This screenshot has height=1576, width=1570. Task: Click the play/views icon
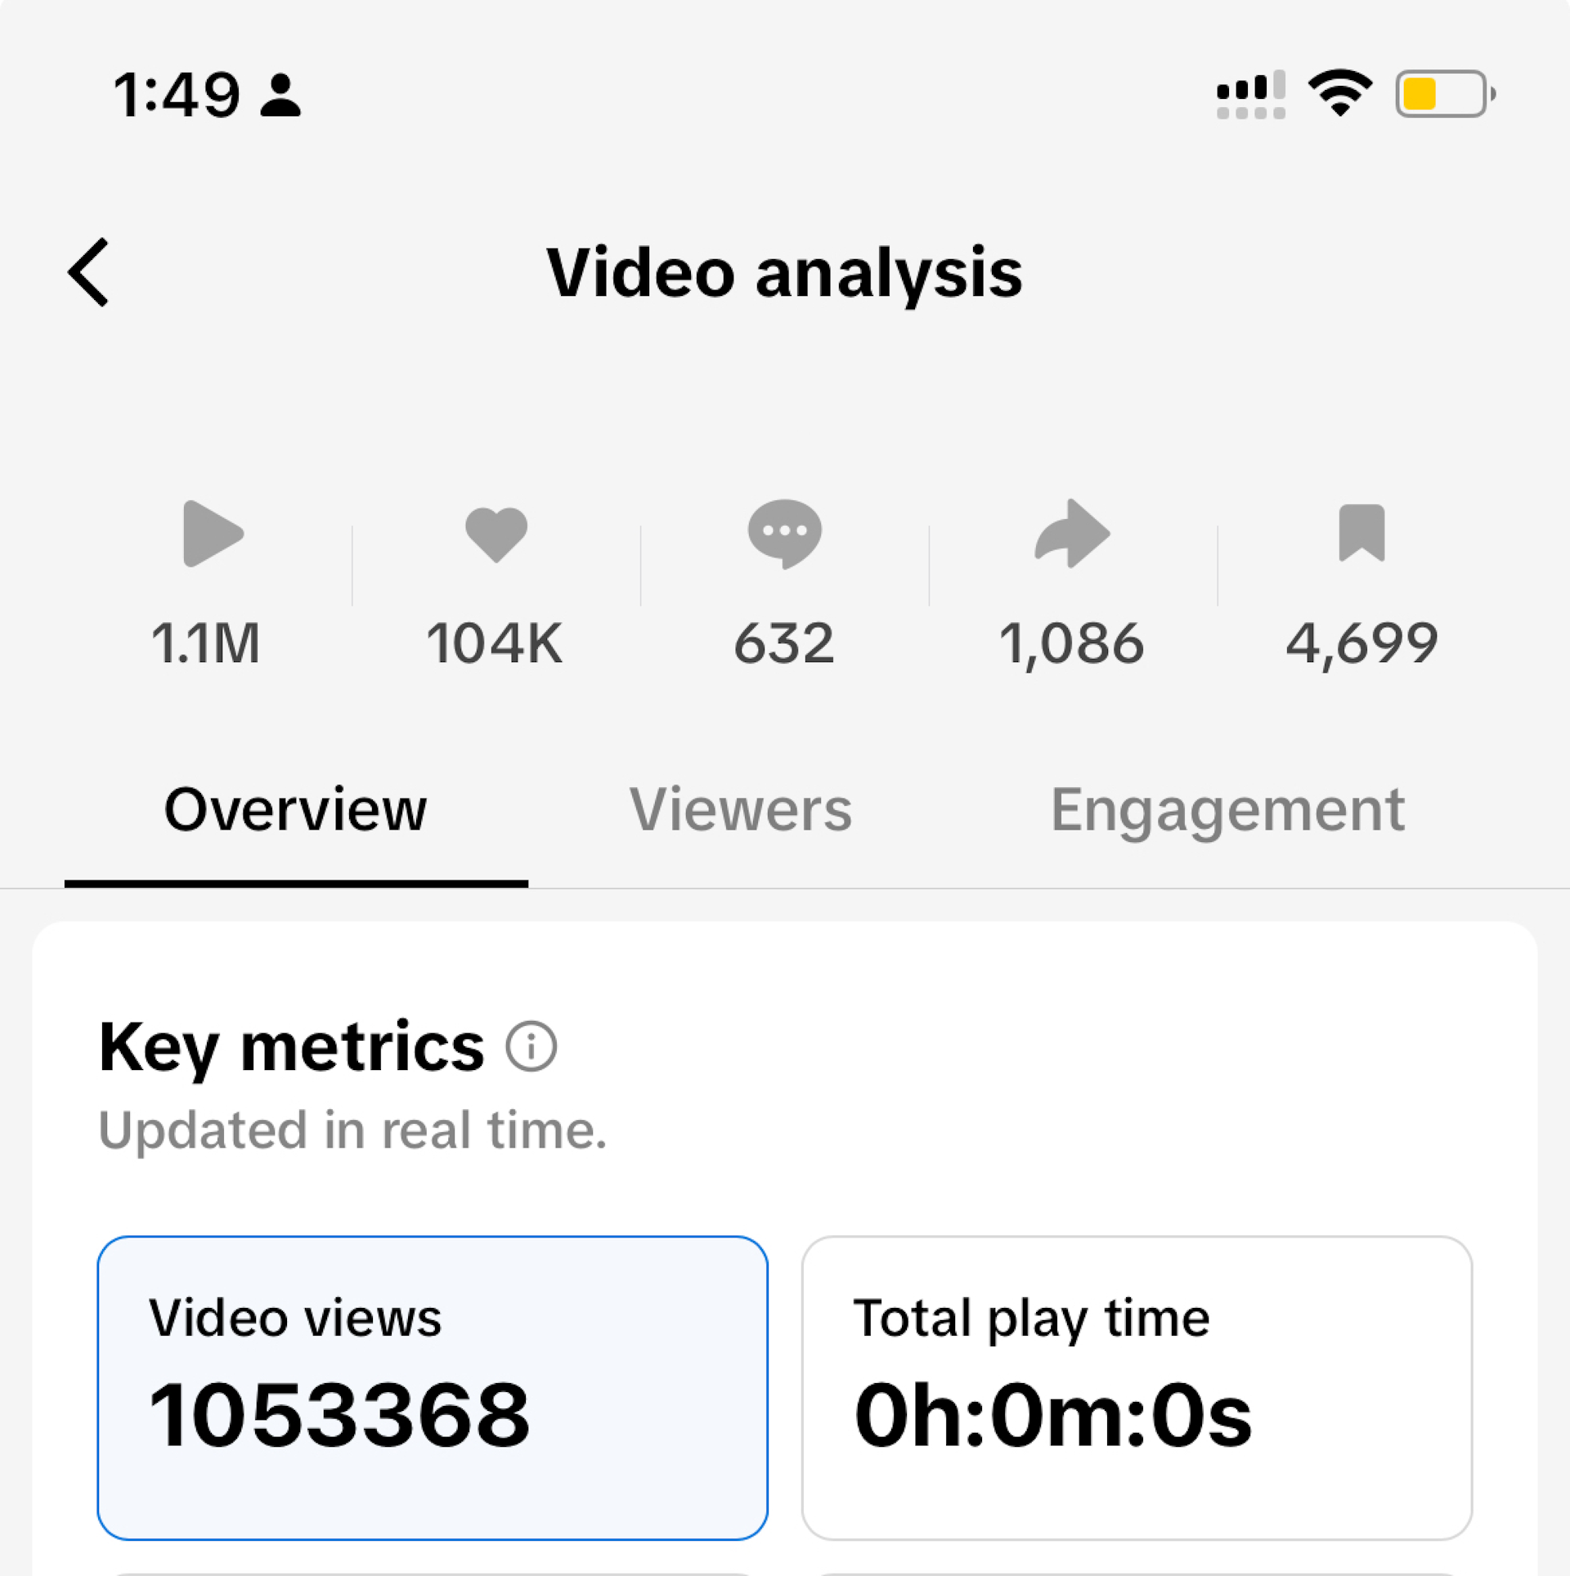coord(211,533)
